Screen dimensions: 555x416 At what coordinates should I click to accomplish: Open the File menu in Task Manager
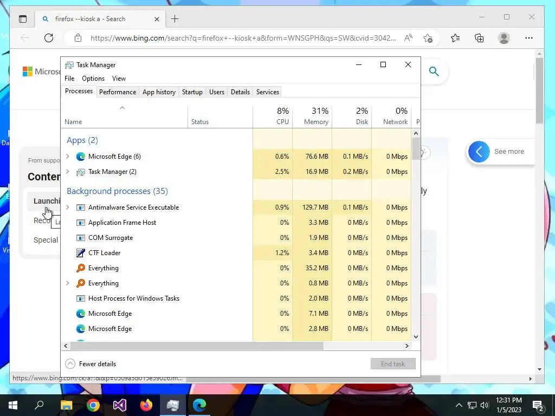pyautogui.click(x=69, y=79)
